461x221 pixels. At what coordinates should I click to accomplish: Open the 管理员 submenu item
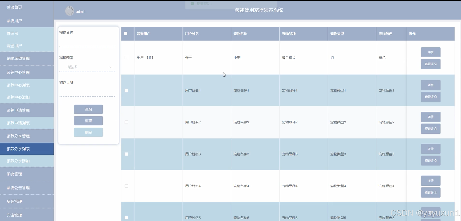click(27, 33)
